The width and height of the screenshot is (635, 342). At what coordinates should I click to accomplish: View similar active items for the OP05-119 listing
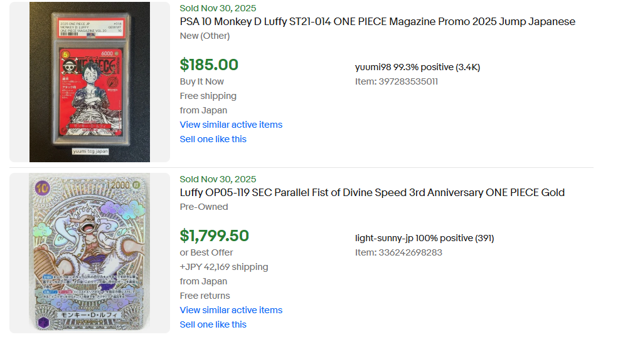point(231,310)
